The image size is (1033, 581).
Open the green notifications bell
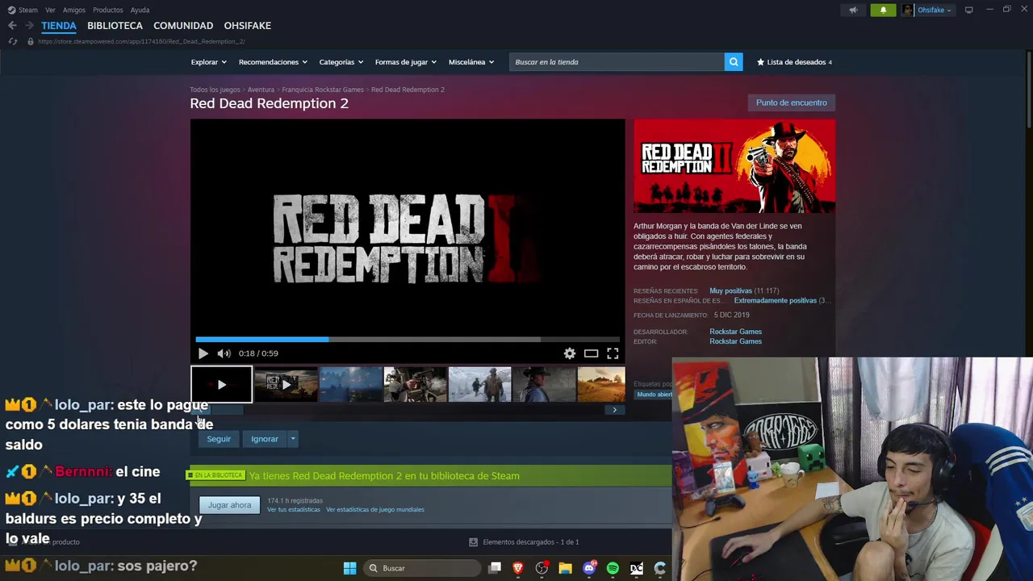[883, 10]
